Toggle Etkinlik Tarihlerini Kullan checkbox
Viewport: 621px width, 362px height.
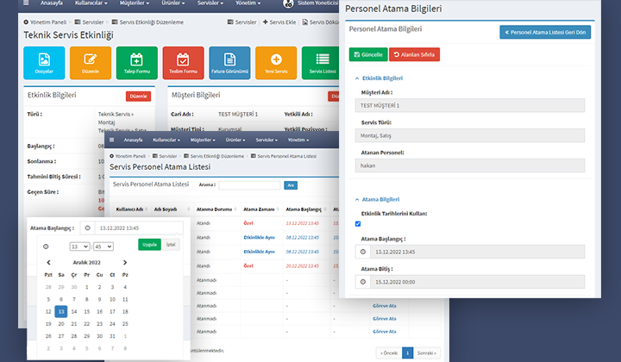pos(358,224)
